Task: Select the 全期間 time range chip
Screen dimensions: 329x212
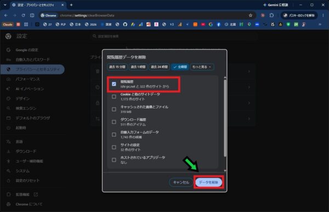Action: [x=180, y=67]
